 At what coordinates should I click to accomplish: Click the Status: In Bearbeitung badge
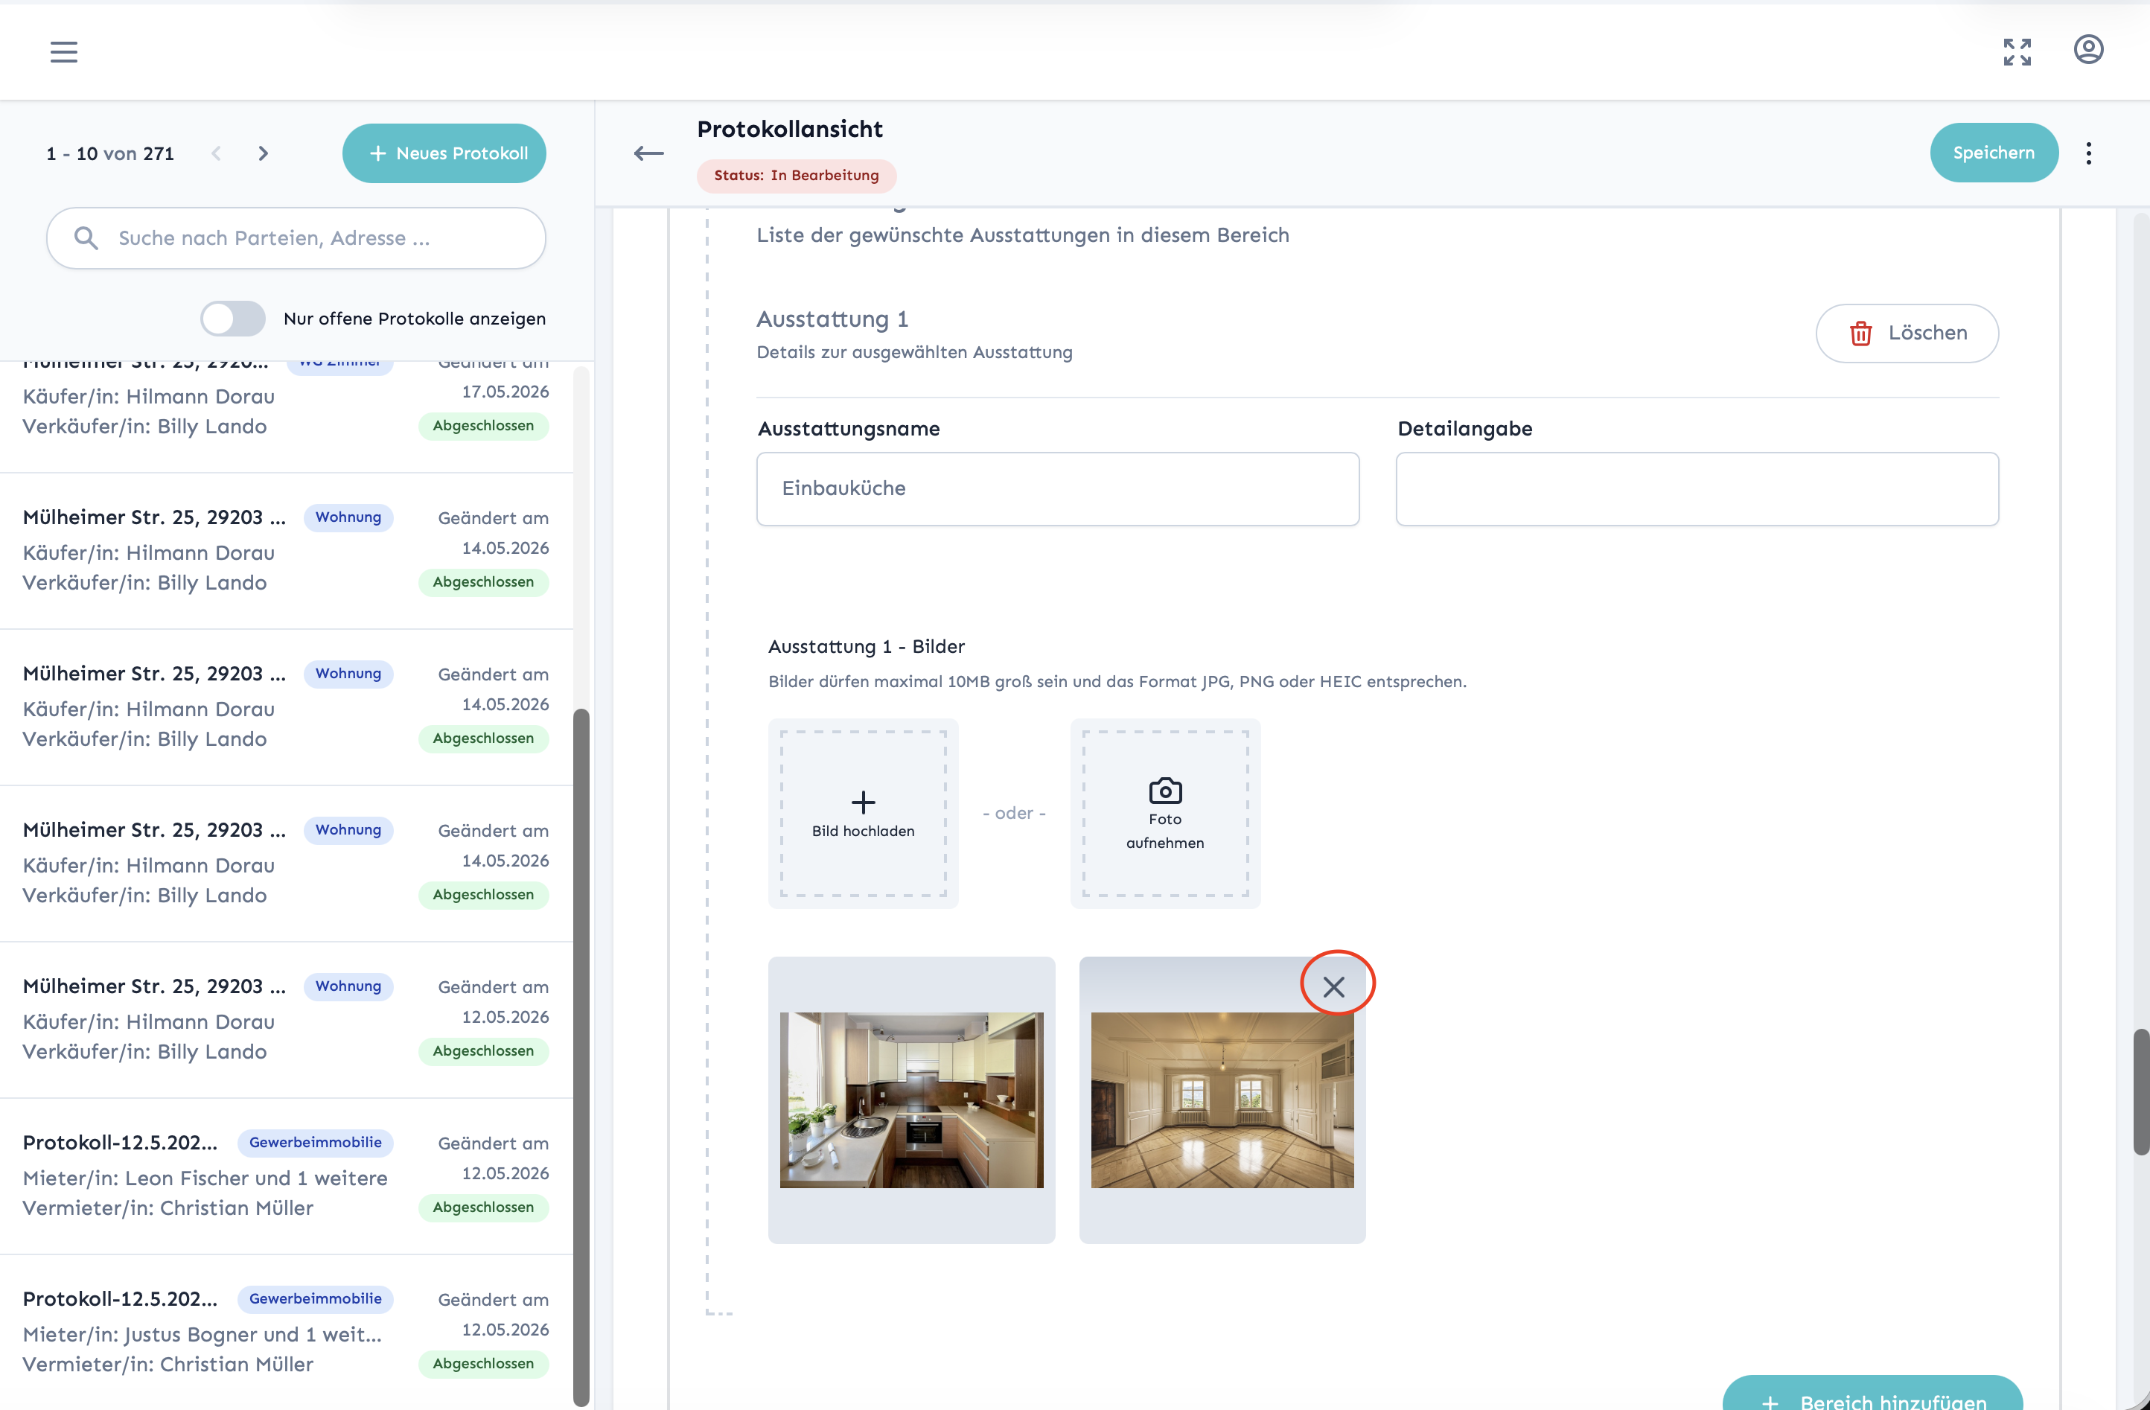[796, 175]
